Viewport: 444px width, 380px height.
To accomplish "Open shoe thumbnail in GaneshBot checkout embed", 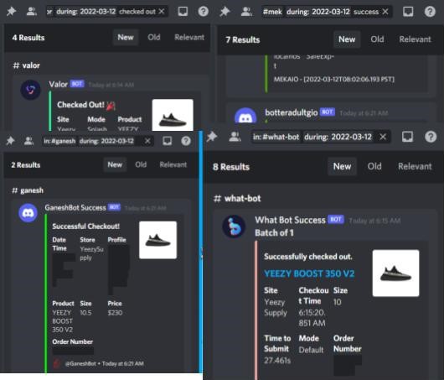I will [158, 240].
